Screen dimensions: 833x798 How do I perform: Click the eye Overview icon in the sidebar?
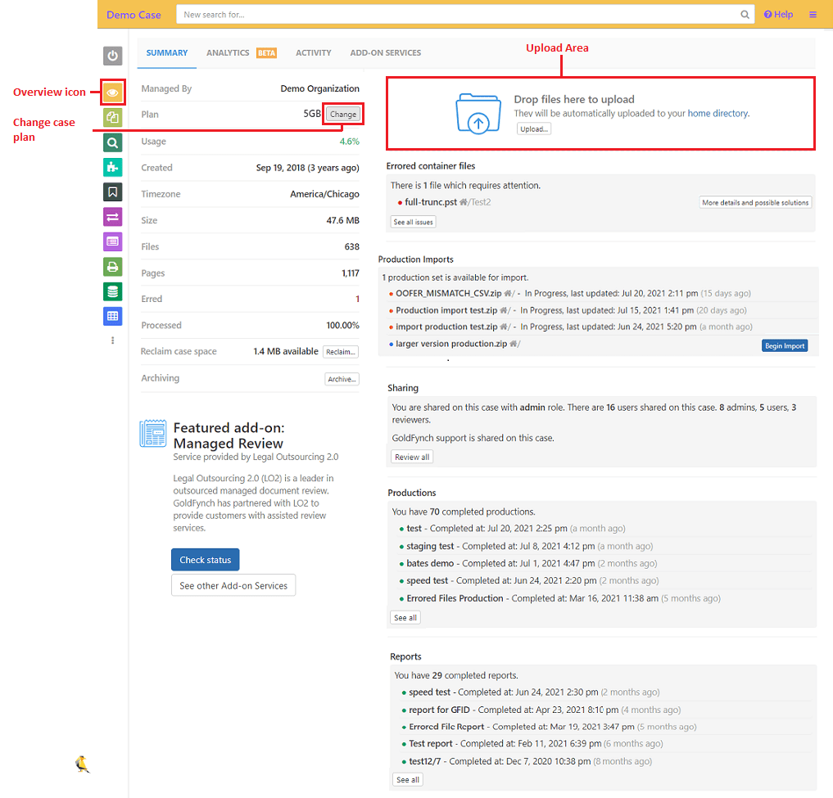(112, 92)
